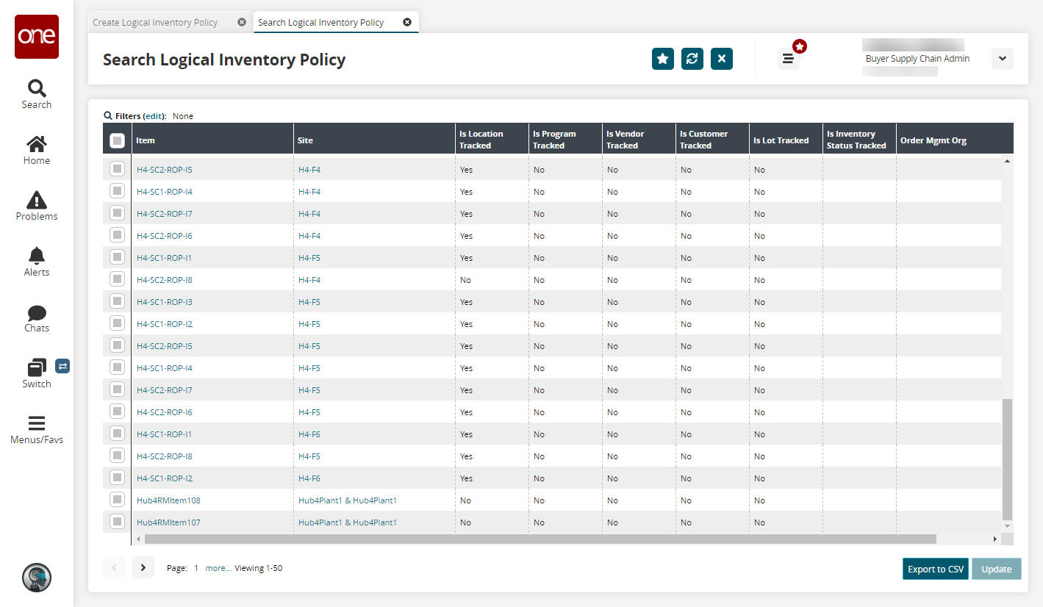Click the Export to CSV button

click(935, 570)
